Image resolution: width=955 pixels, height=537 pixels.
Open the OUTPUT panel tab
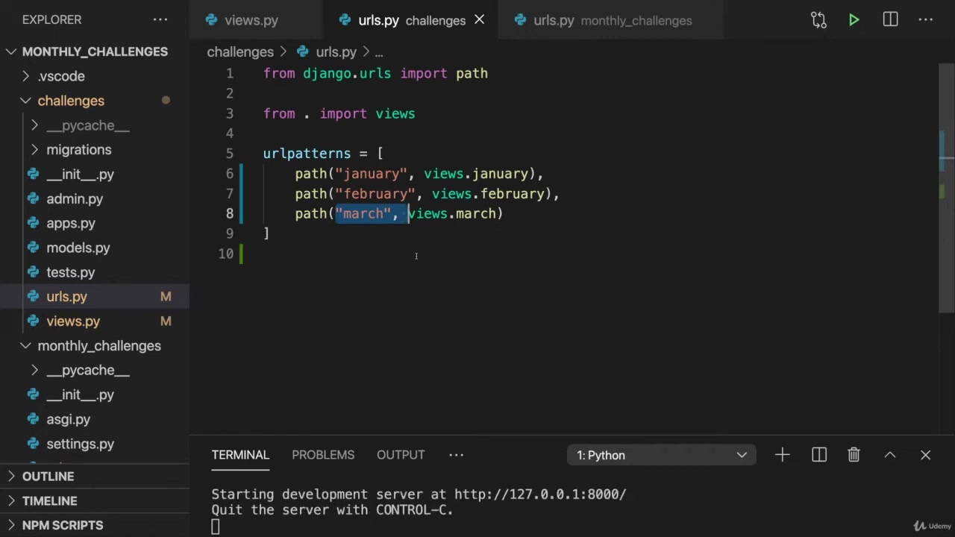point(401,455)
